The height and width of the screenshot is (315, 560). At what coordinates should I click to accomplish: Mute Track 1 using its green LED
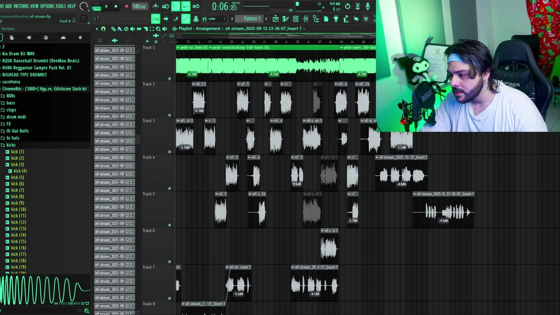tap(169, 79)
